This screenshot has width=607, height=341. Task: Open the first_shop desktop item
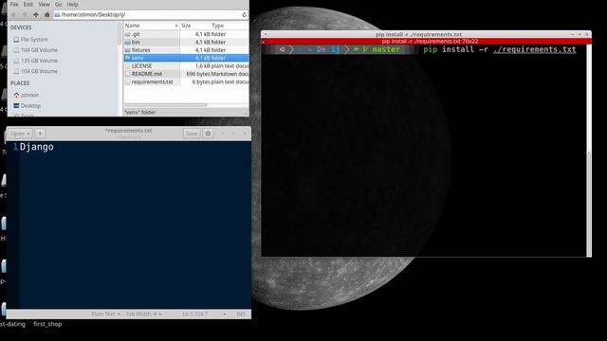(x=47, y=324)
